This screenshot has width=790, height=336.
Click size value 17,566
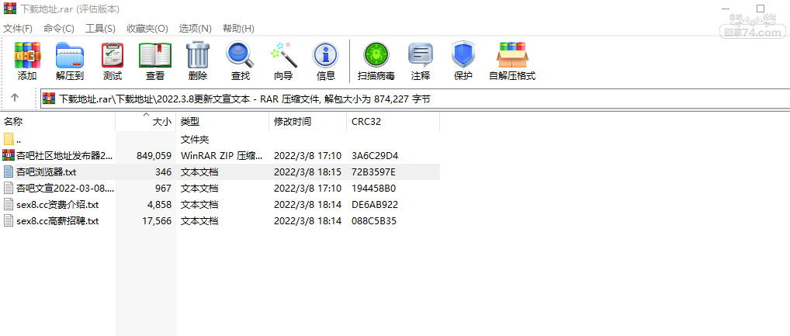pos(157,220)
